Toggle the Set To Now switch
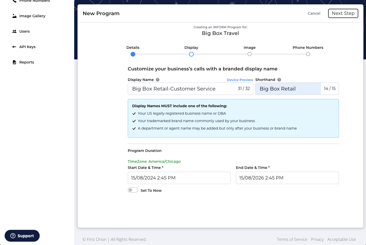366x245 pixels. click(x=133, y=190)
